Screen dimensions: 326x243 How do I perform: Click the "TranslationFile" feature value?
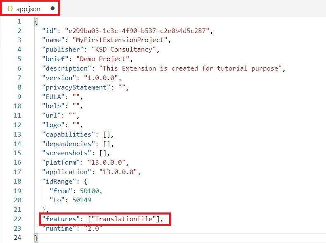point(126,219)
